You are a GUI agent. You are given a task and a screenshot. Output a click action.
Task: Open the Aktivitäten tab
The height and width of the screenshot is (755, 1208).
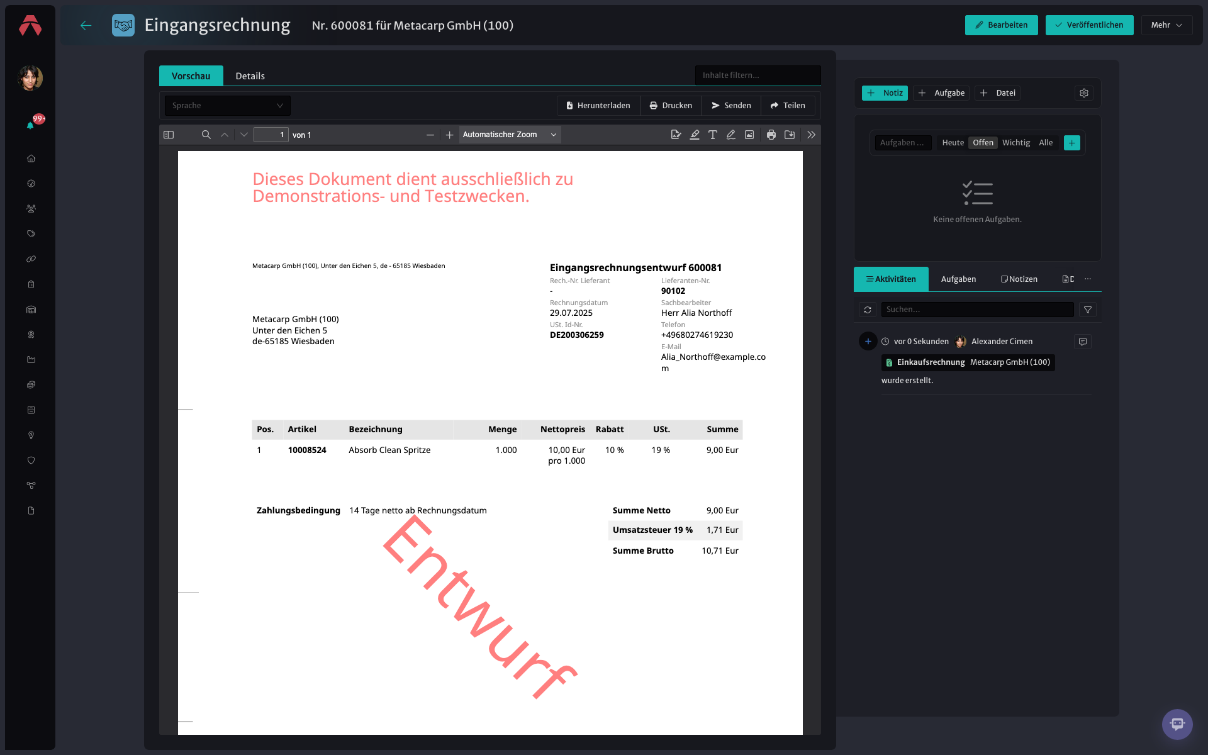[891, 279]
